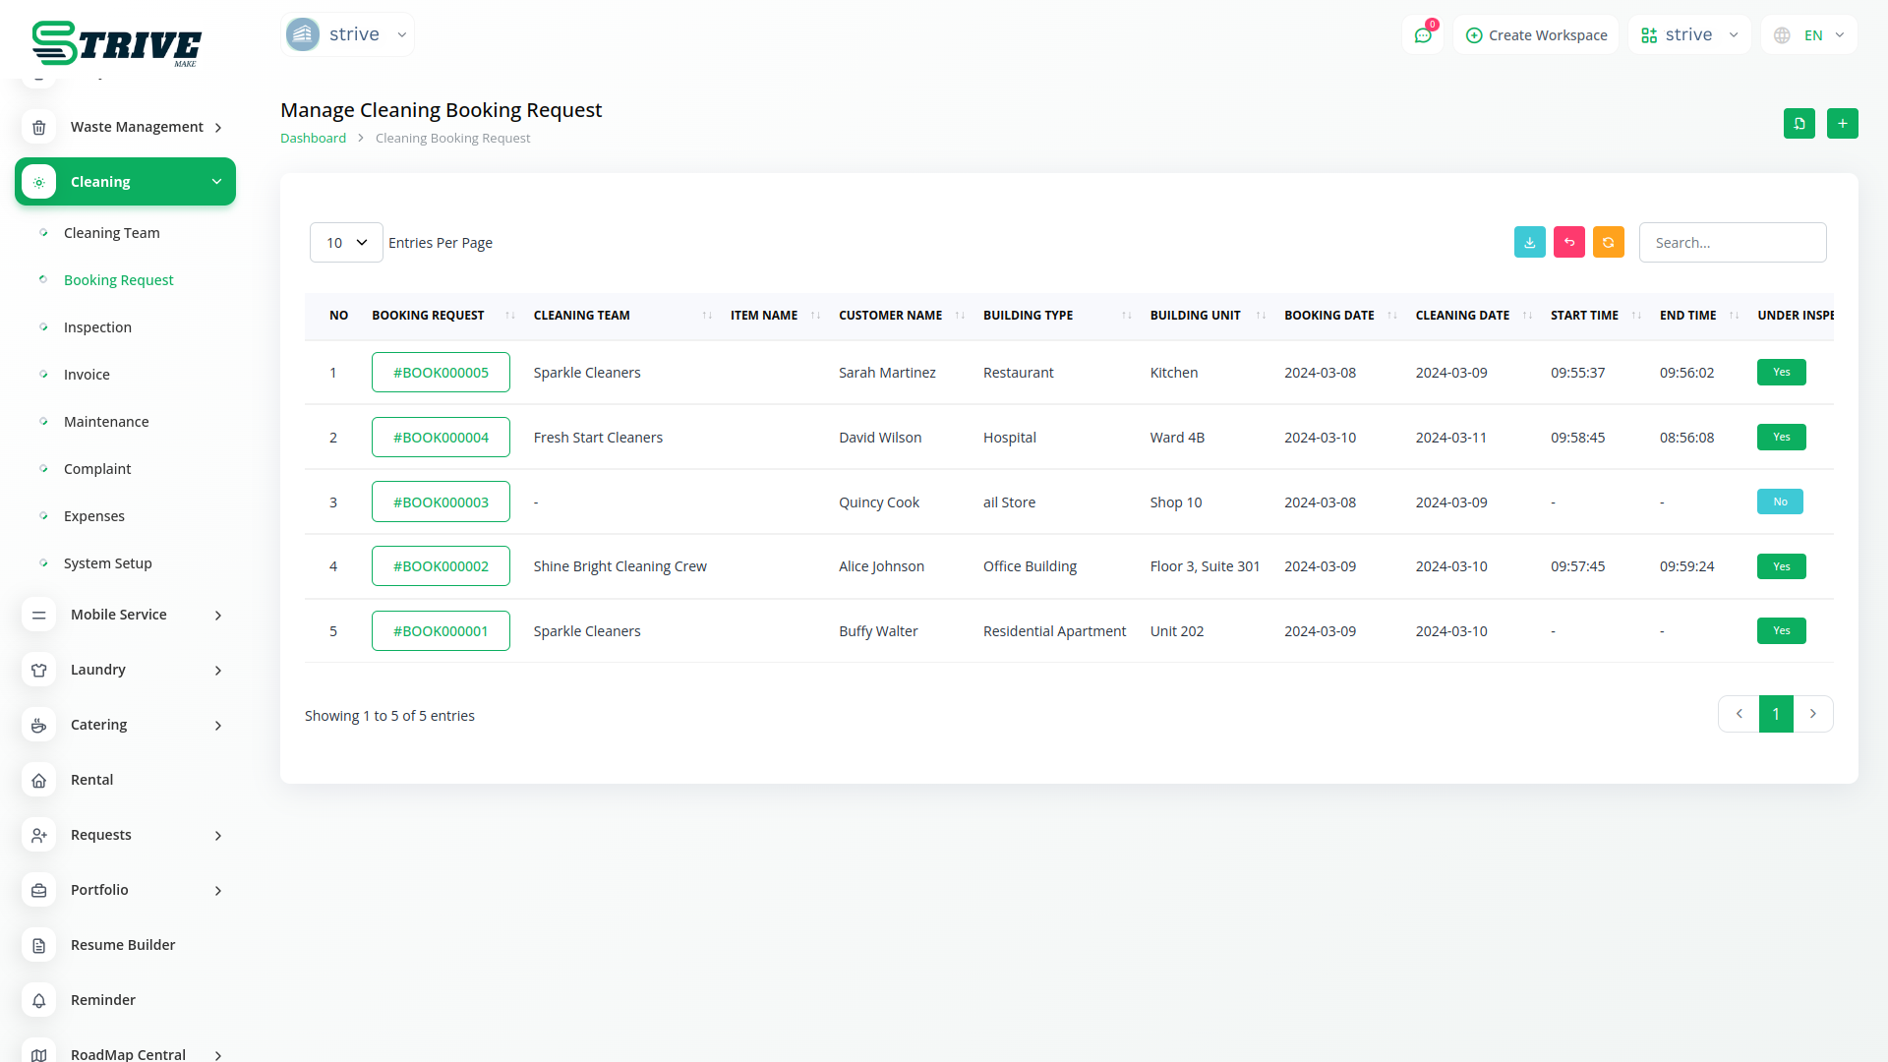Click the green plus create booking button

point(1842,123)
